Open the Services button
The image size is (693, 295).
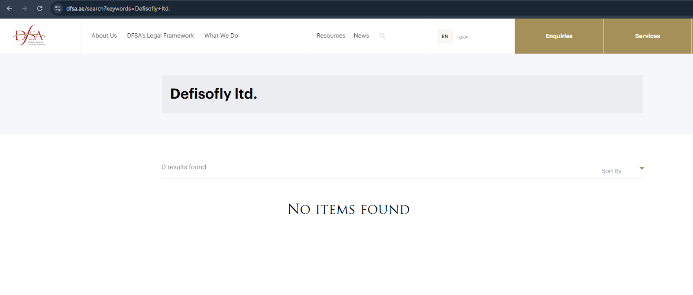648,36
